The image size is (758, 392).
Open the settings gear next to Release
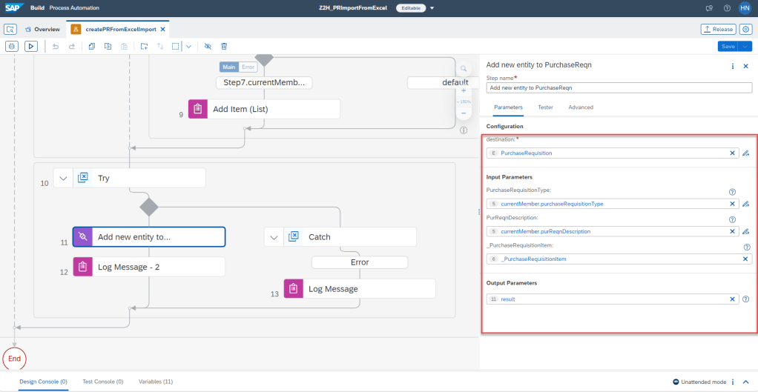click(x=746, y=29)
